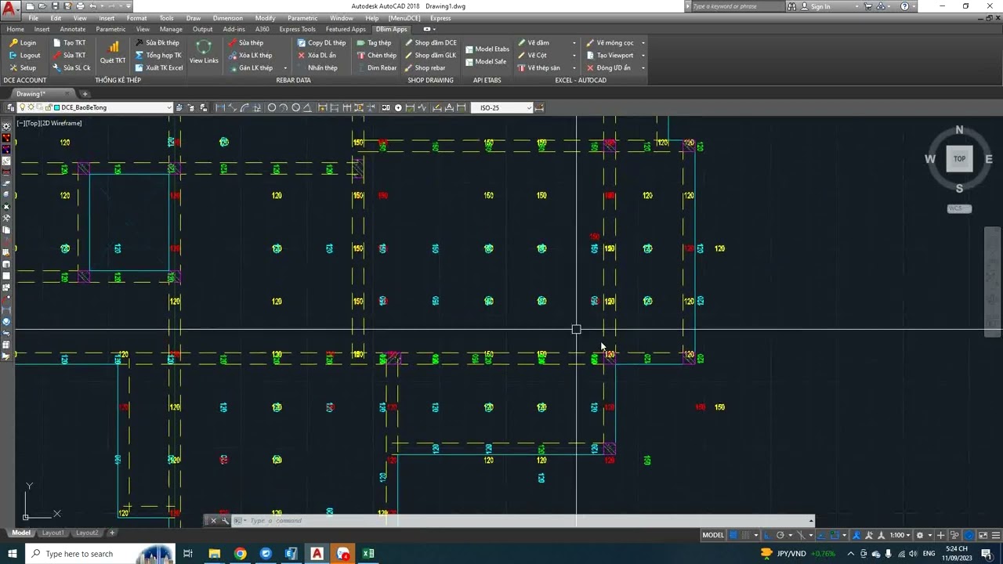Click the TOP face of ViewCube

[959, 158]
